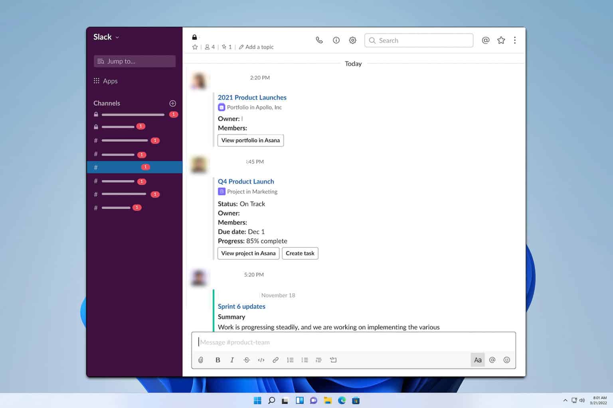Viewport: 613px width, 408px height.
Task: Open channel settings gear icon
Action: (352, 40)
